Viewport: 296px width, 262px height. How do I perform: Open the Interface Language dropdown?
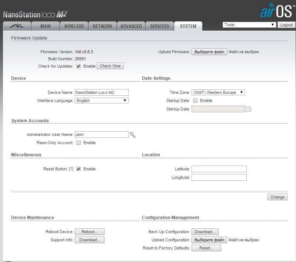click(x=102, y=101)
